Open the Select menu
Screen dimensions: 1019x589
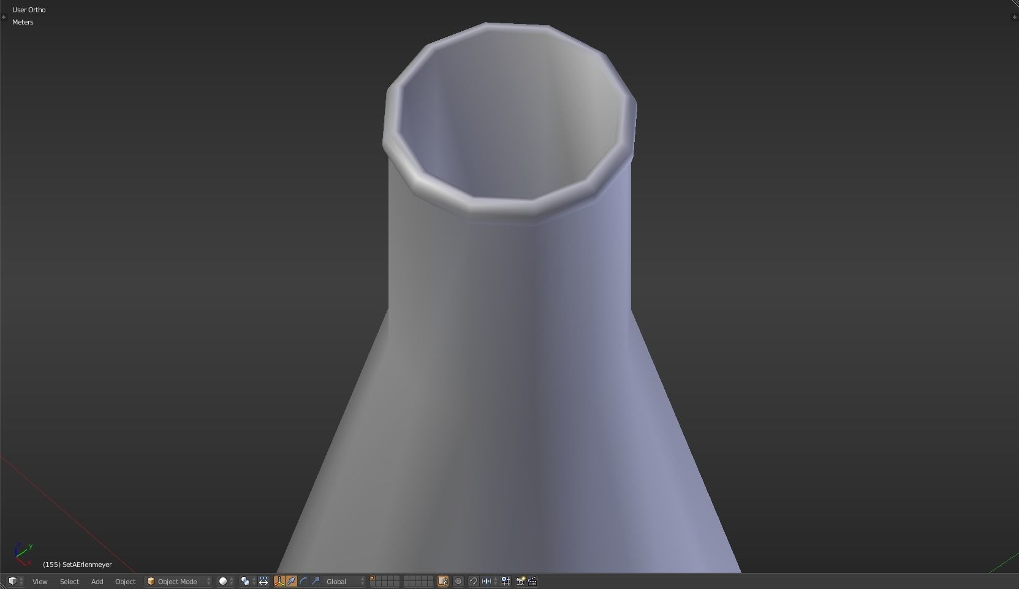tap(69, 582)
